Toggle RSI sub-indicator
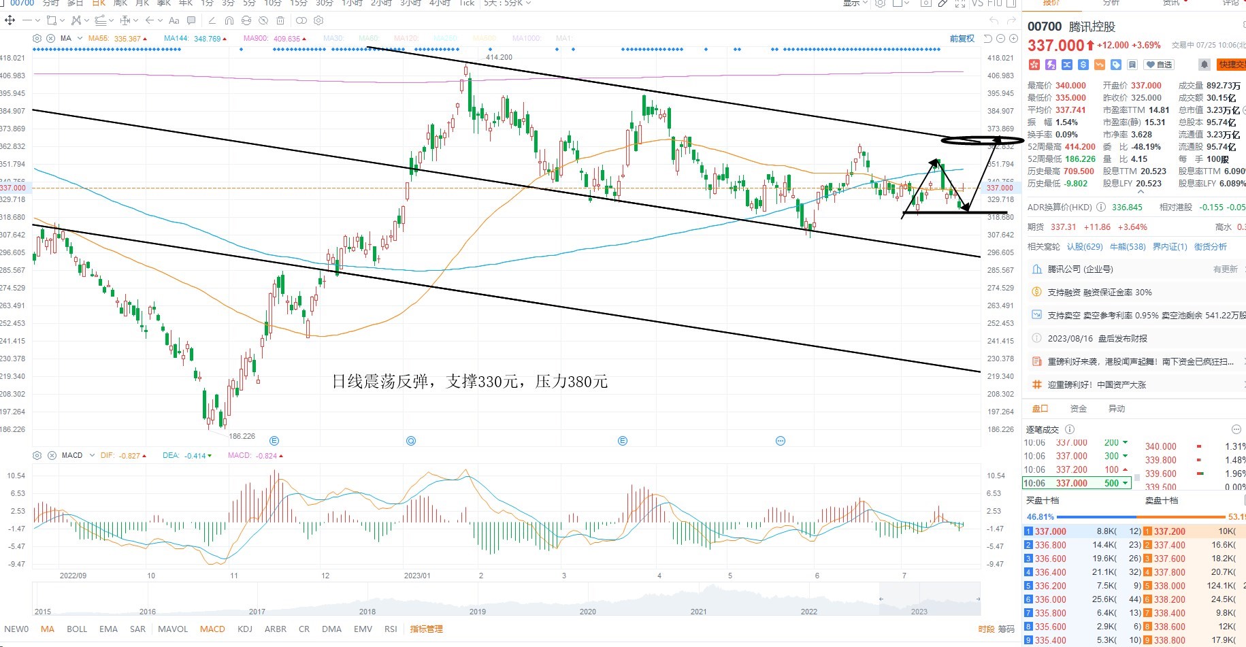This screenshot has height=647, width=1246. click(391, 629)
